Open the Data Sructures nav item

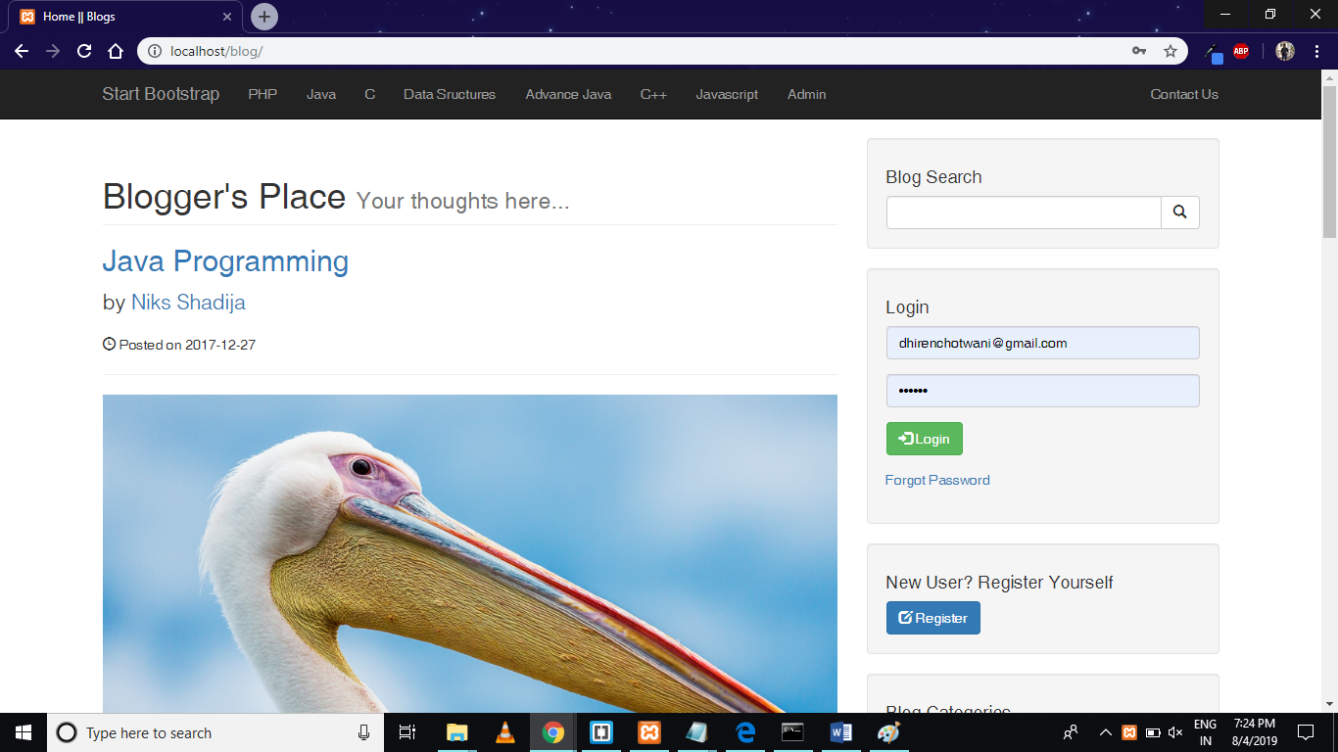pos(450,94)
